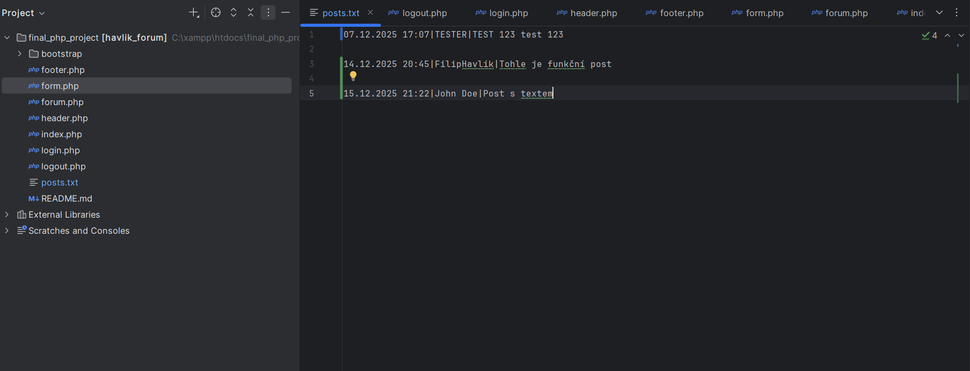Click the markdown icon beside README.md
The image size is (970, 371).
click(x=34, y=198)
